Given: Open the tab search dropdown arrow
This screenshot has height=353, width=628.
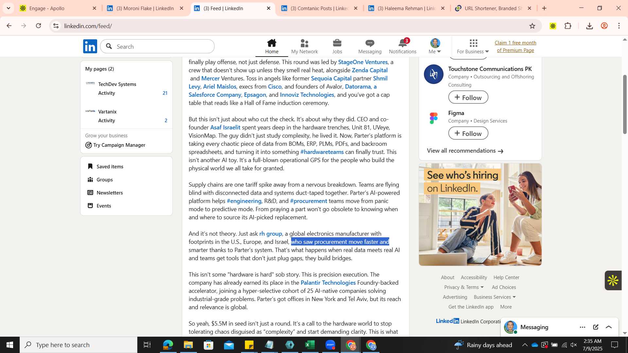Looking at the screenshot, I should coord(9,8).
